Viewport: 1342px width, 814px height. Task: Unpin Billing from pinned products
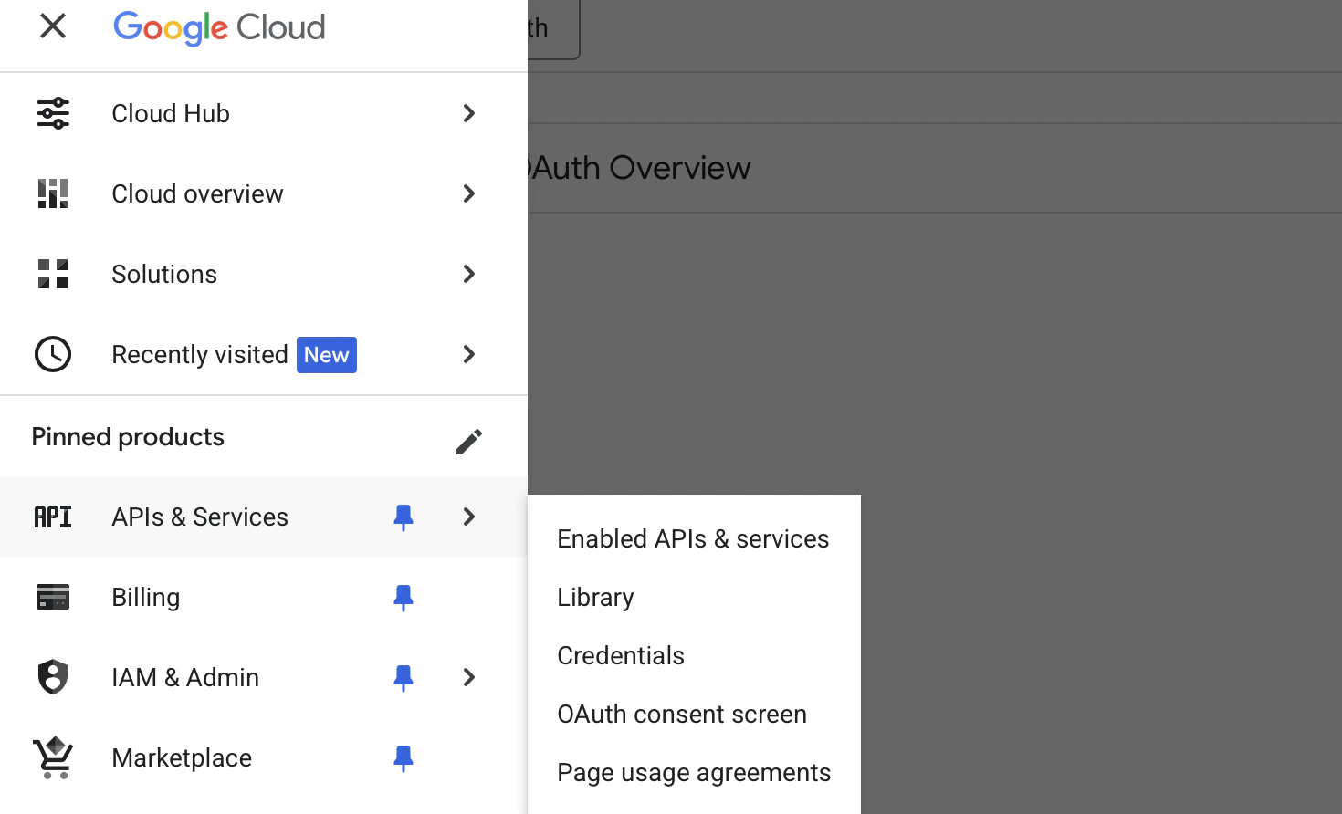click(x=404, y=597)
